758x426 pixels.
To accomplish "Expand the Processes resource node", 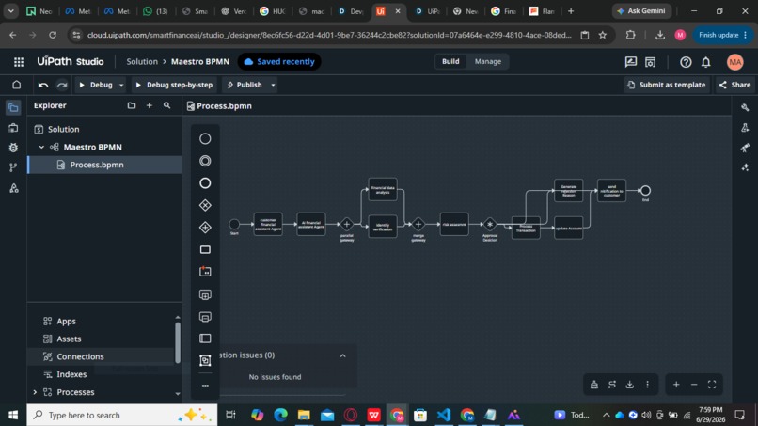I will coord(35,392).
